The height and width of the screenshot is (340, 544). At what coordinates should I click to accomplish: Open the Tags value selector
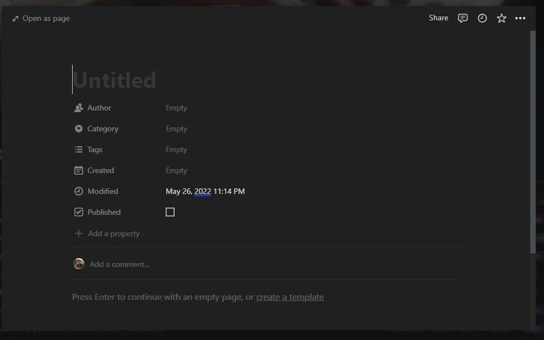click(x=176, y=149)
